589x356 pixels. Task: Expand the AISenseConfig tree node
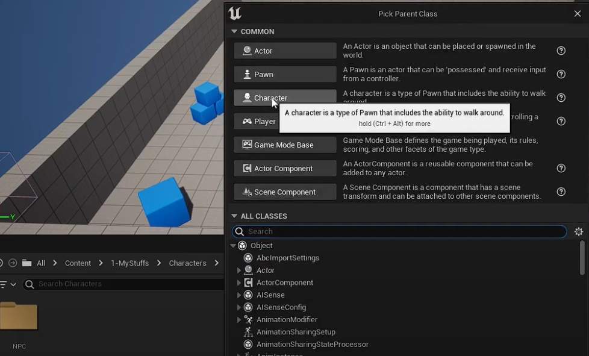click(239, 307)
